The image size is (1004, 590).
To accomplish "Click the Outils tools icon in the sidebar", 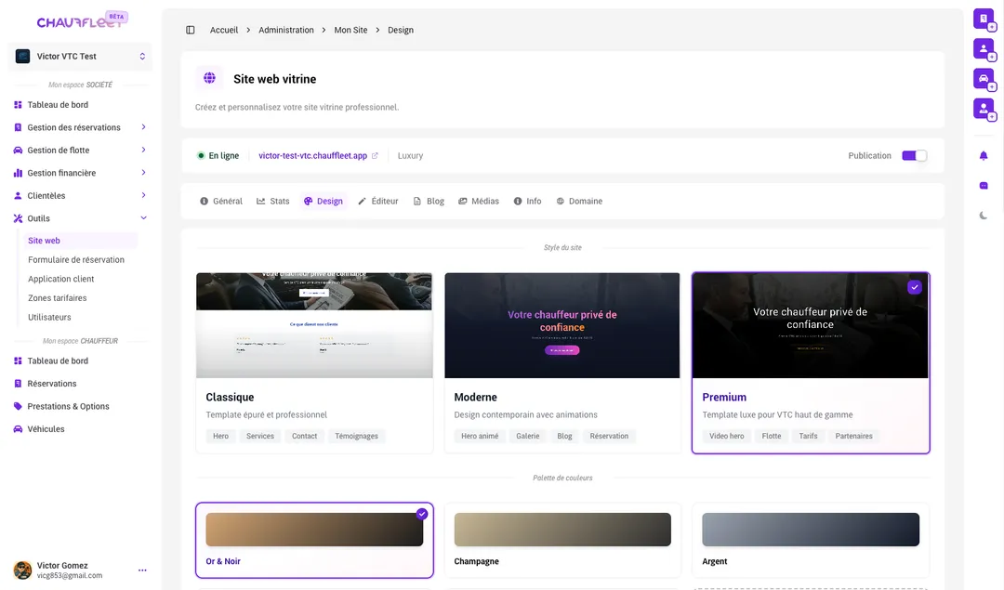I will coord(18,218).
